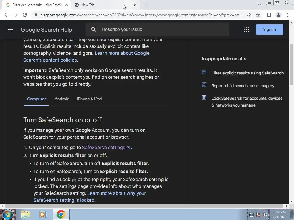Open the tab search dropdown arrow

pos(260,5)
